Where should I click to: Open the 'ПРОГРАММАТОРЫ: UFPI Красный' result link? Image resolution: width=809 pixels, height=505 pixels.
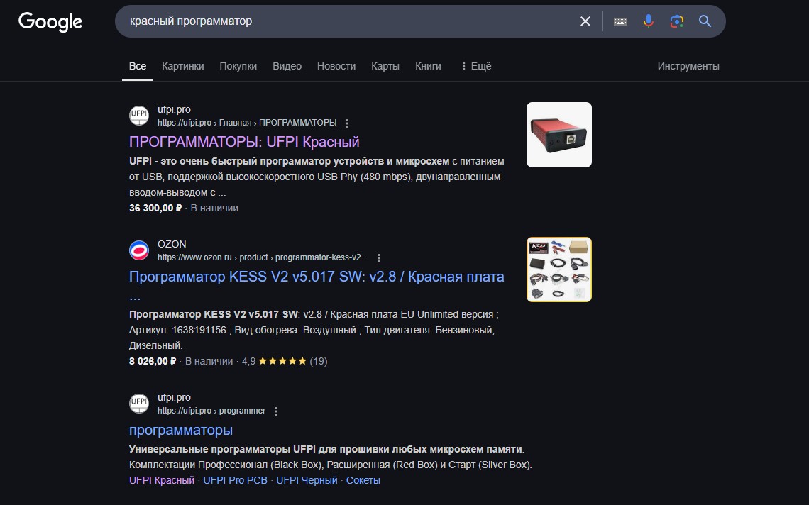244,142
